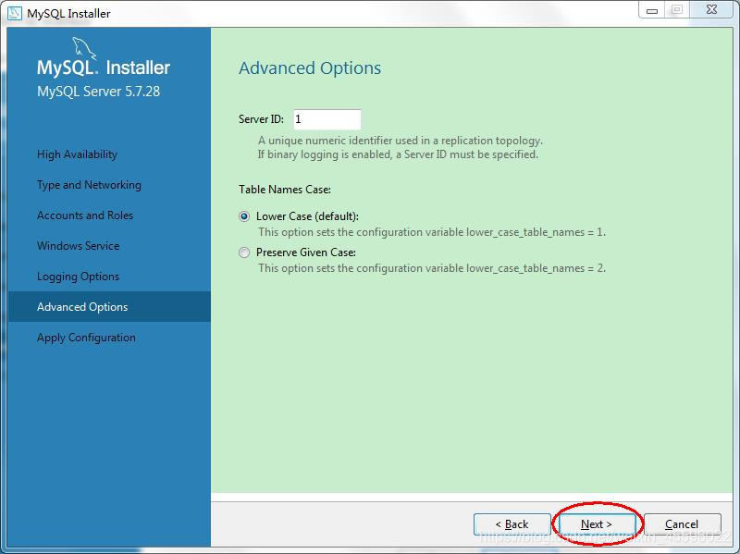The image size is (740, 554).
Task: Click the Advanced Options heading
Action: pyautogui.click(x=310, y=68)
